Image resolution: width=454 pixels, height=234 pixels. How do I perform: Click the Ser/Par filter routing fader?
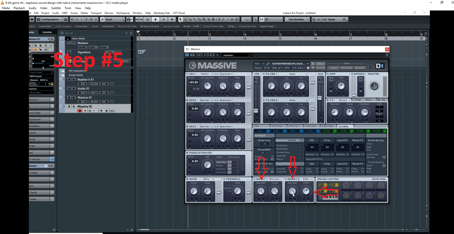(x=256, y=111)
